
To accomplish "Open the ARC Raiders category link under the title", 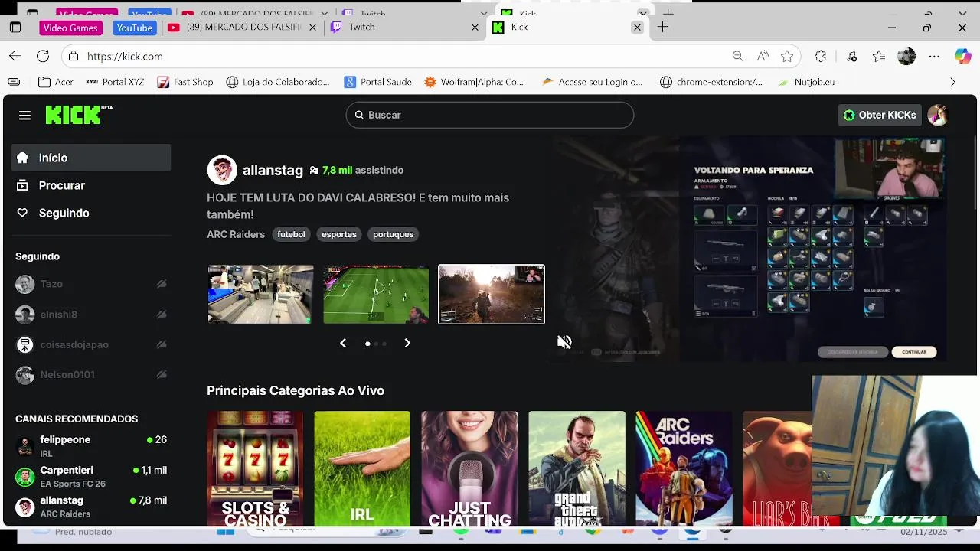I will pos(236,234).
